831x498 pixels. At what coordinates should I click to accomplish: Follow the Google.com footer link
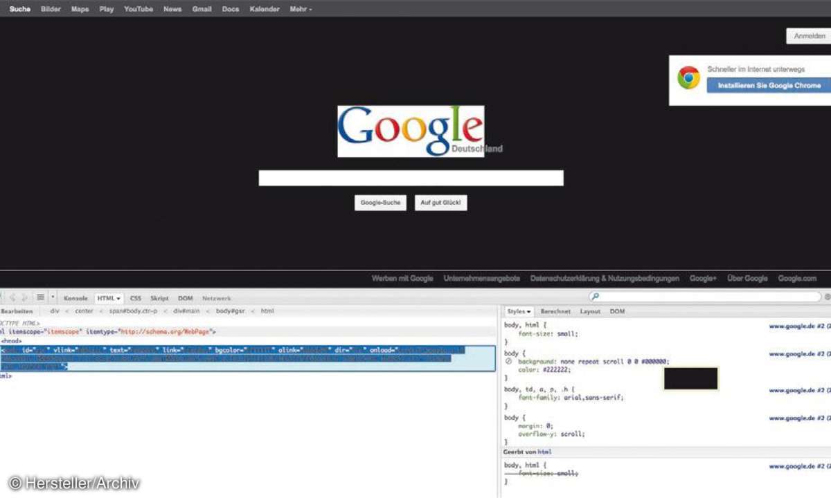(x=797, y=278)
